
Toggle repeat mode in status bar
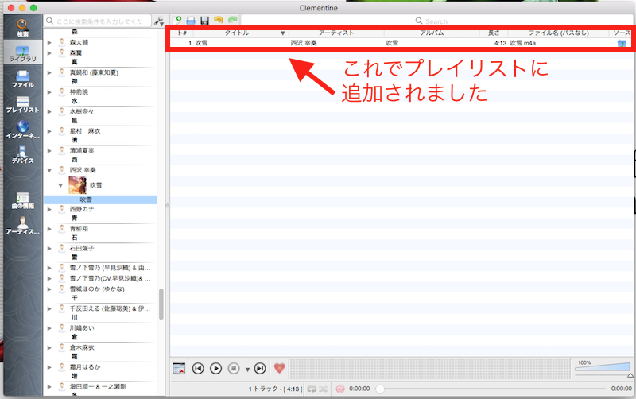pos(312,389)
